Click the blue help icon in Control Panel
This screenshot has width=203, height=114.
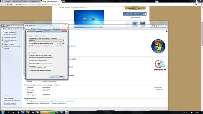pos(167,31)
